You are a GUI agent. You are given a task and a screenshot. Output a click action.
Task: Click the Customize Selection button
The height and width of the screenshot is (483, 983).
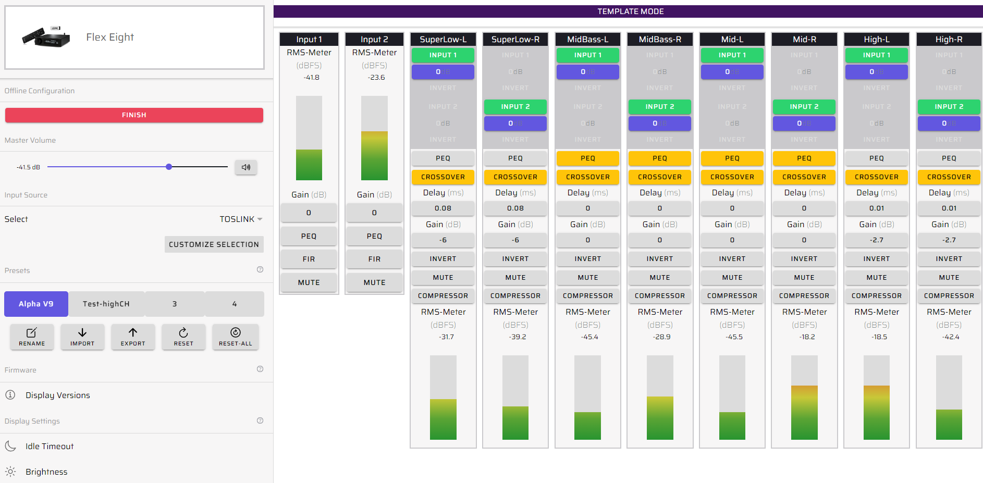[214, 244]
